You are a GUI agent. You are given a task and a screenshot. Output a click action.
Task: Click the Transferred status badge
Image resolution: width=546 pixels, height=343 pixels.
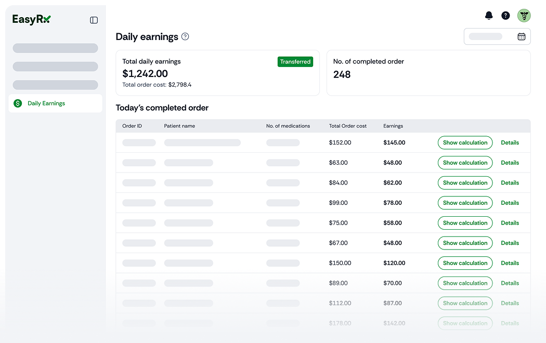(295, 62)
